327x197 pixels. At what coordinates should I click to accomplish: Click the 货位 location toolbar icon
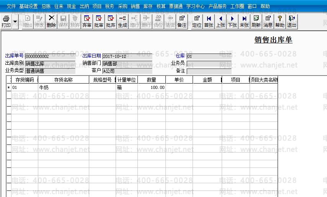158,22
